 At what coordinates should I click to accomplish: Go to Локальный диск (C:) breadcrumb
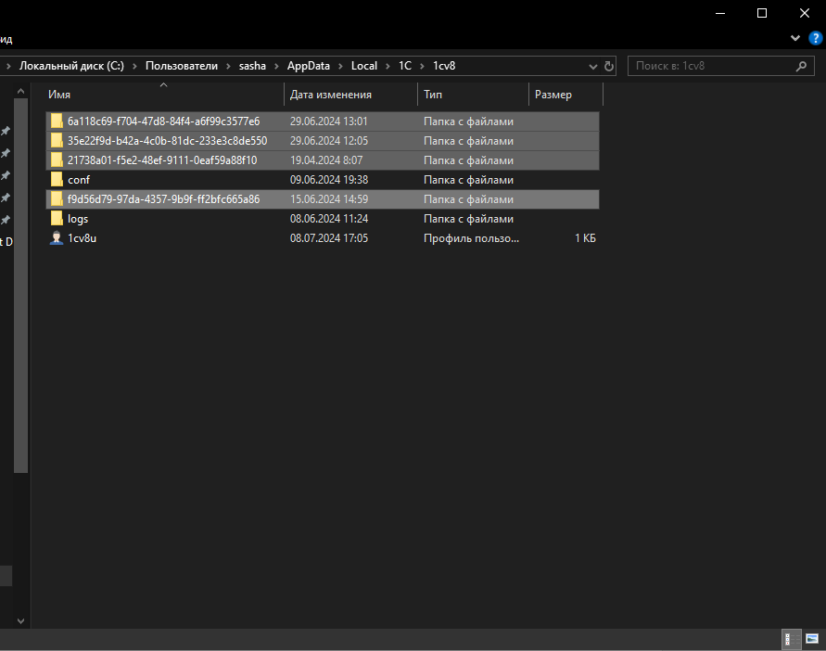pos(71,66)
